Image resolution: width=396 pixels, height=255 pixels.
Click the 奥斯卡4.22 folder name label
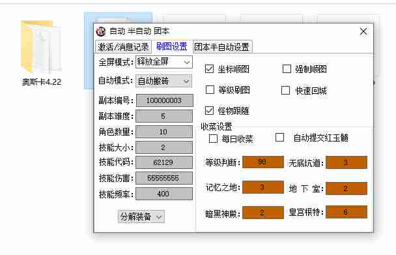point(42,82)
